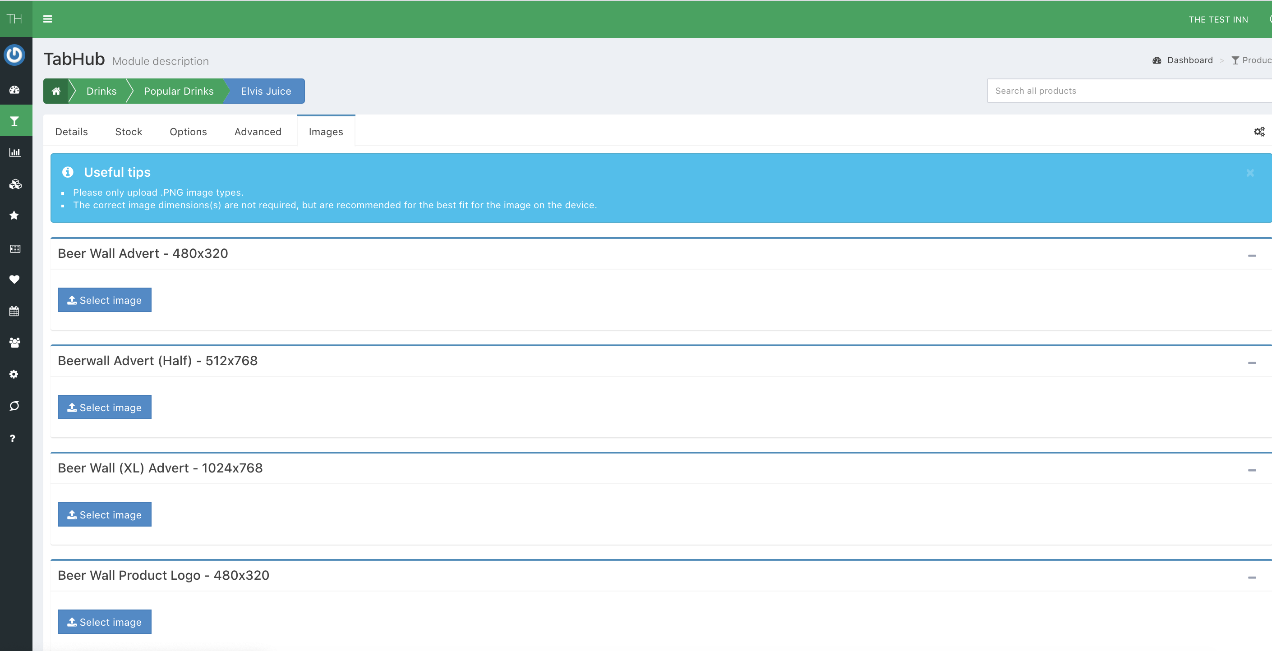Click the hamburger menu toggle icon
This screenshot has width=1272, height=651.
click(x=47, y=19)
